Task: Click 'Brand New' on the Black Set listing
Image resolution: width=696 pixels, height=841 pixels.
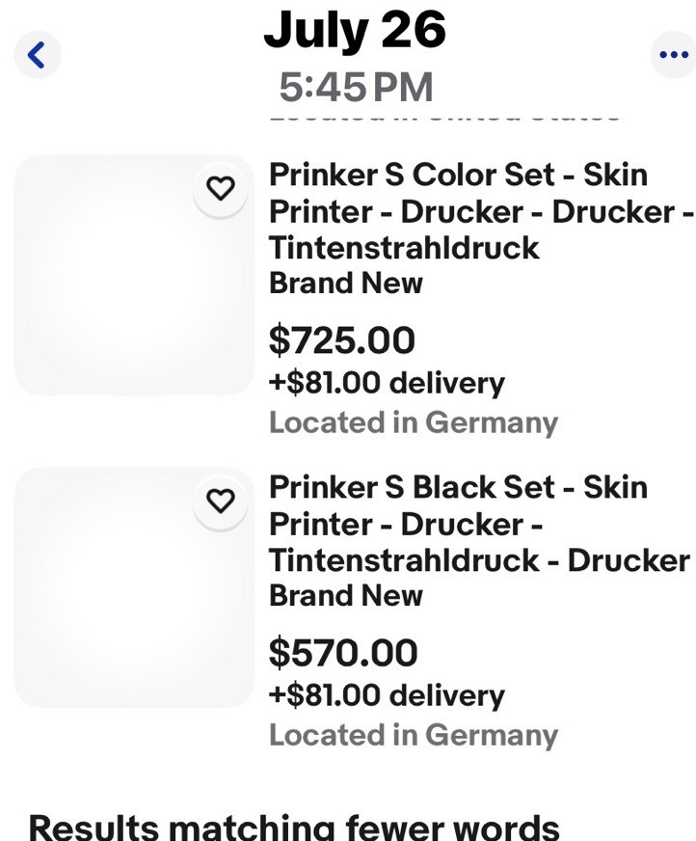Action: coord(346,596)
